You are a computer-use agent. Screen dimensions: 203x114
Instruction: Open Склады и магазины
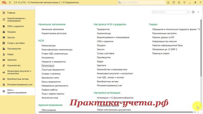pyautogui.click(x=51, y=74)
